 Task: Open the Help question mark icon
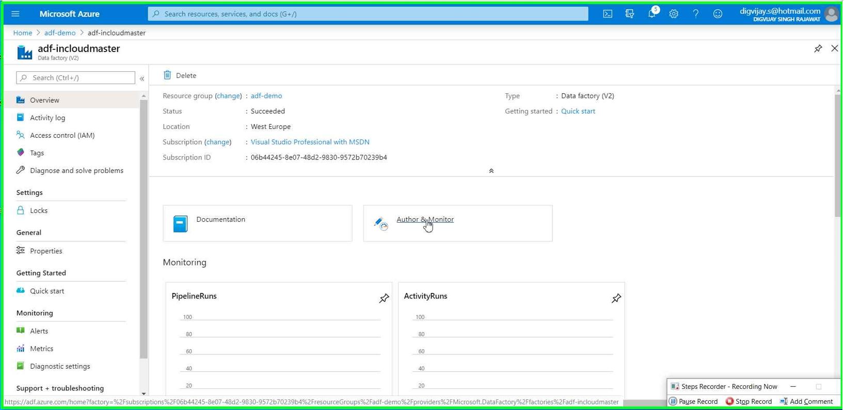696,14
